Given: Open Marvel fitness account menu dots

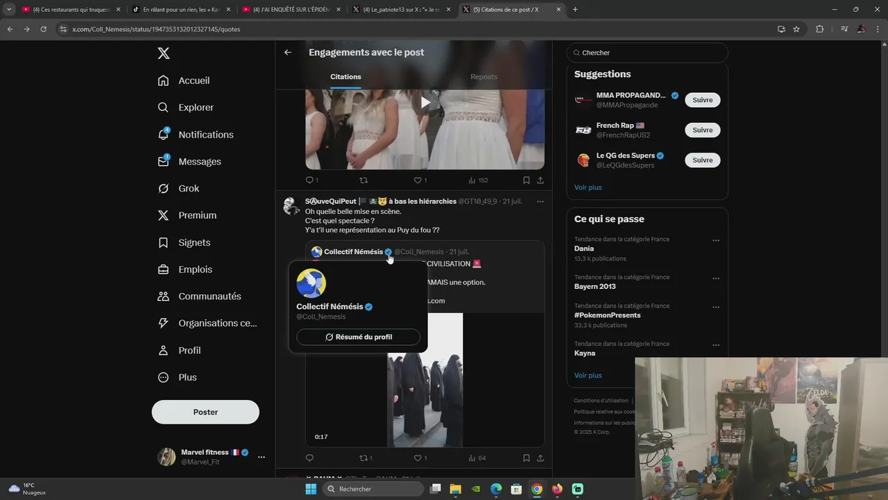Looking at the screenshot, I should pos(262,457).
